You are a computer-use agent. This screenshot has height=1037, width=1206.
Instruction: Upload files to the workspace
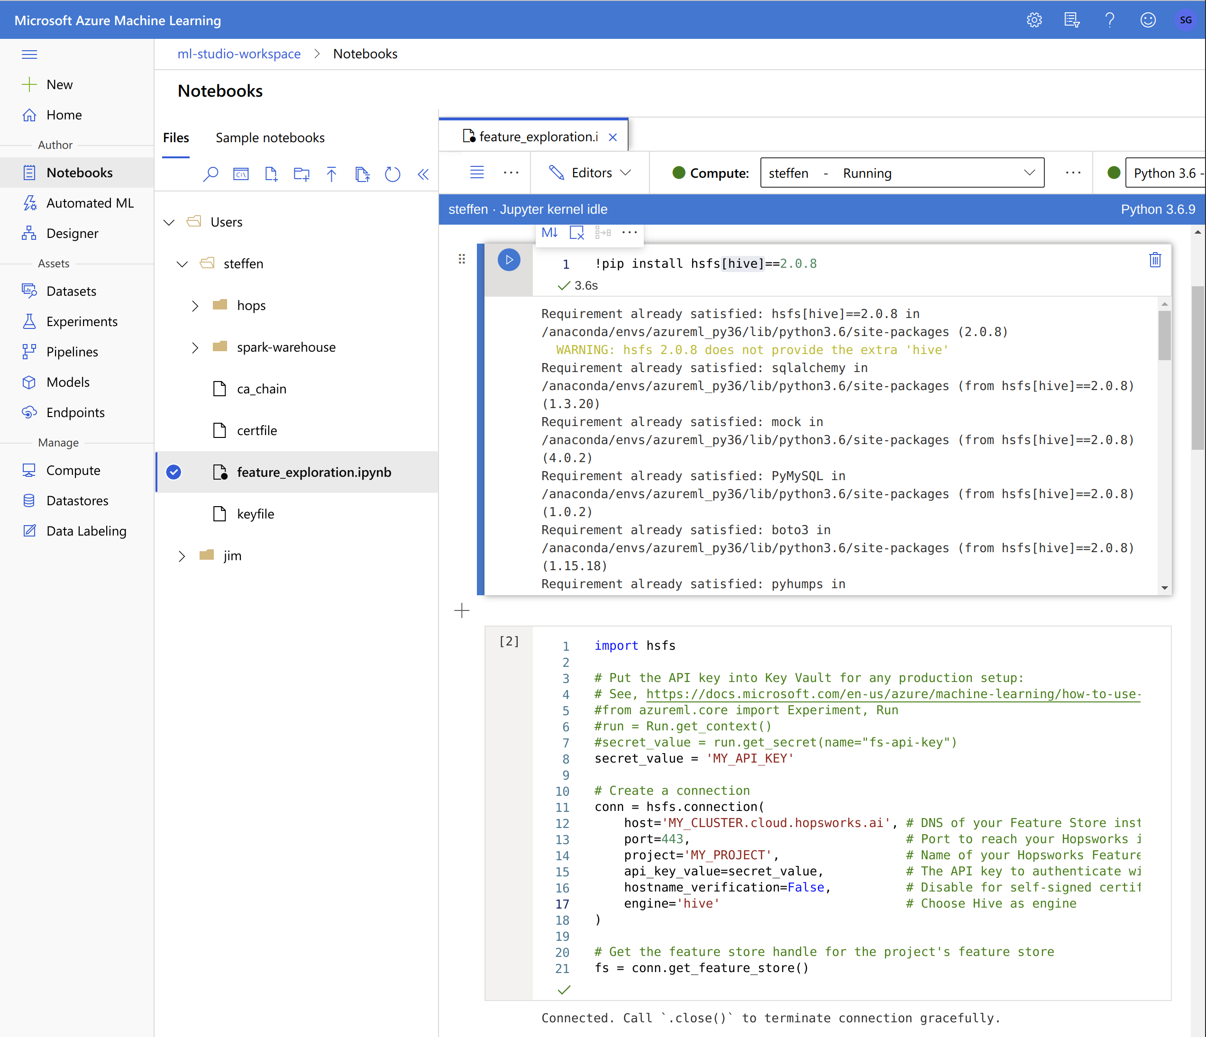pos(332,173)
